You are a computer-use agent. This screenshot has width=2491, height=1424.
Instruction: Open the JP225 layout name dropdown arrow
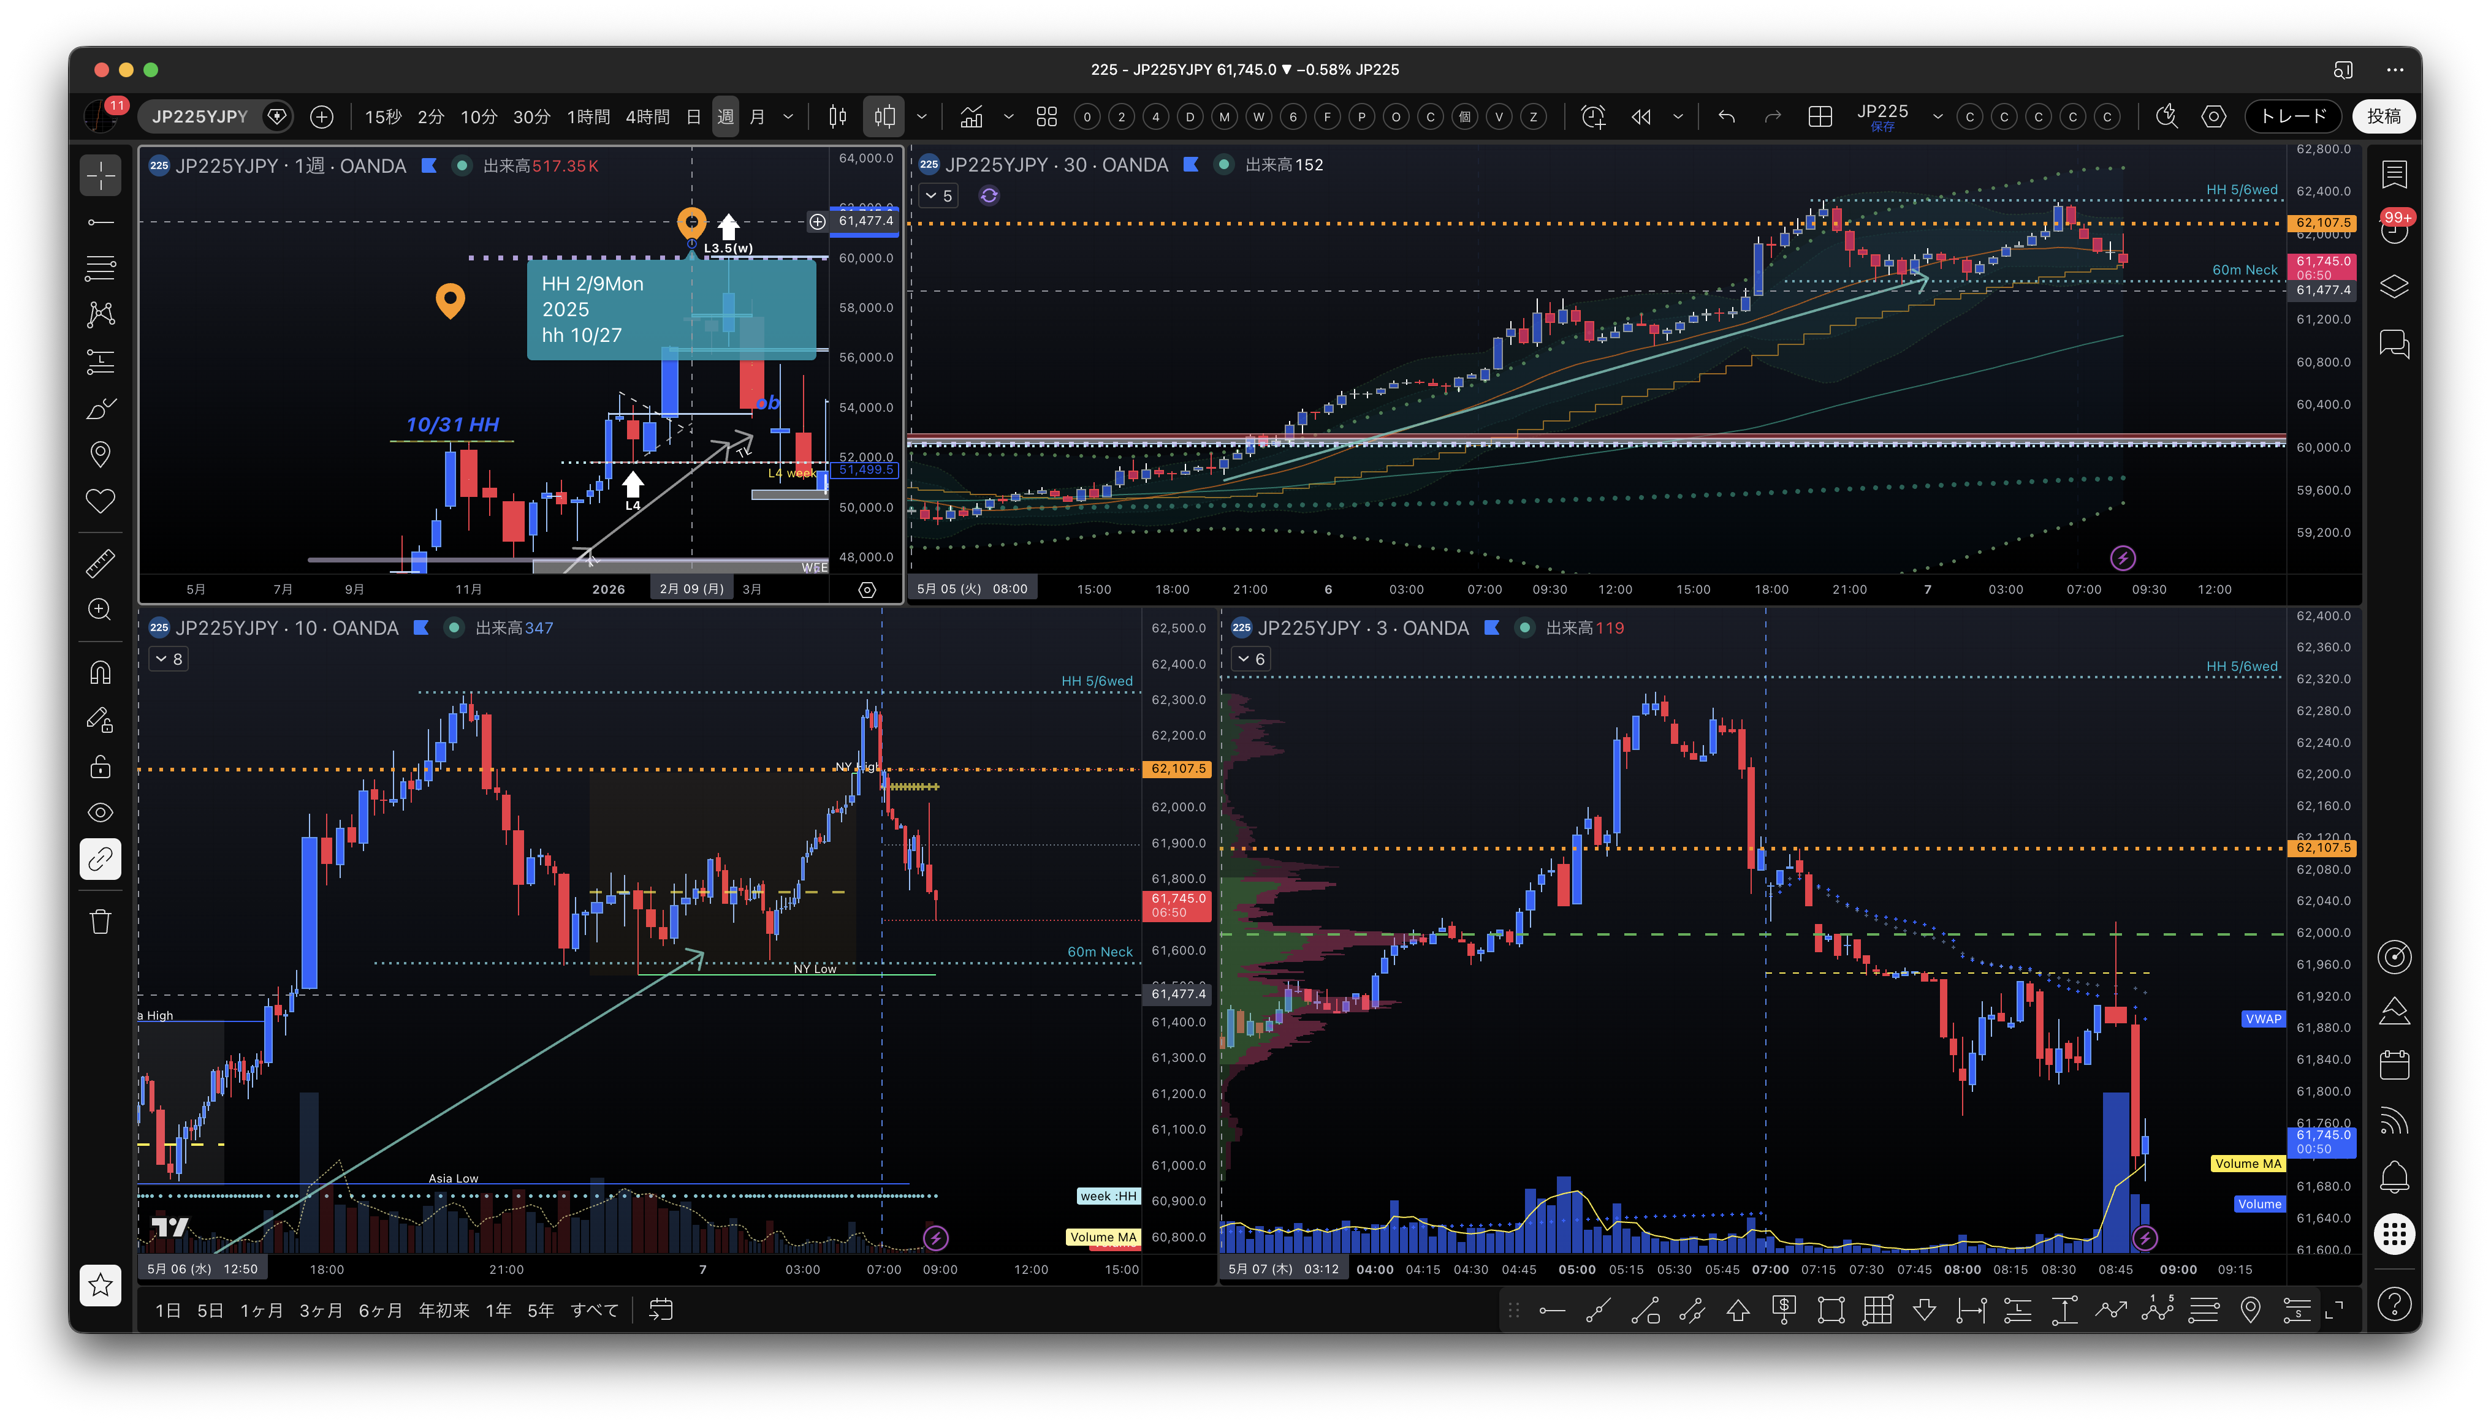point(1938,118)
